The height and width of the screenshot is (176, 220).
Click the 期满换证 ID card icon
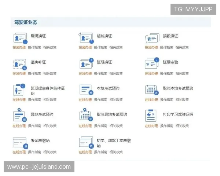(21, 38)
